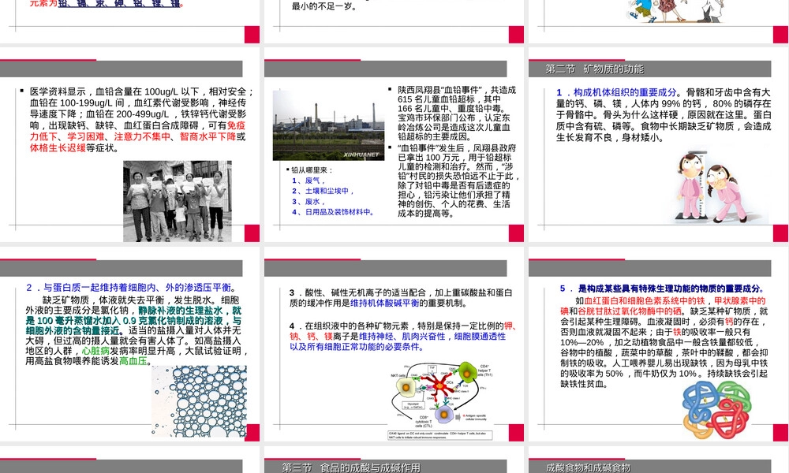Select the slide titled 第三节 食品的成酸与成碱作用
The width and height of the screenshot is (789, 473).
[x=394, y=460]
